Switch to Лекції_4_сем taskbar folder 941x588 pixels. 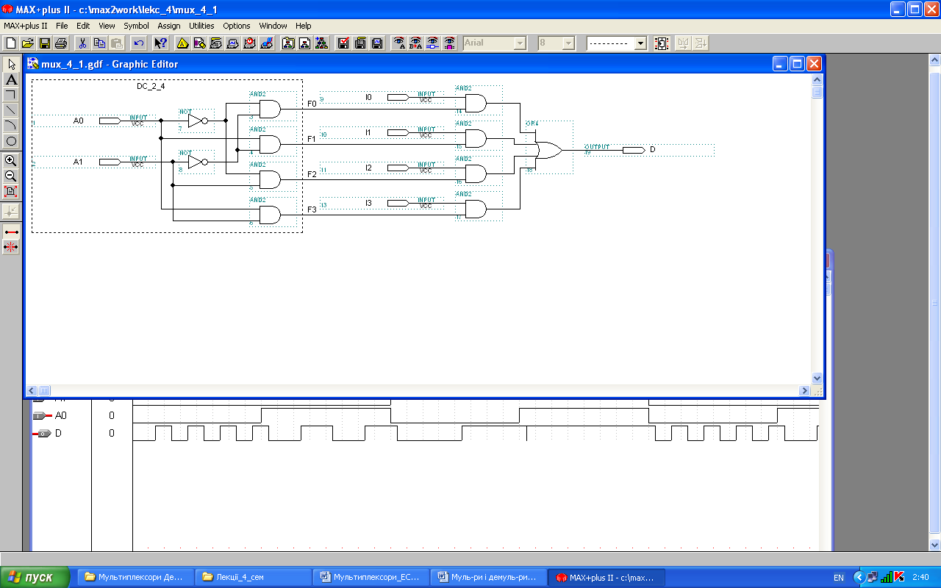point(253,577)
